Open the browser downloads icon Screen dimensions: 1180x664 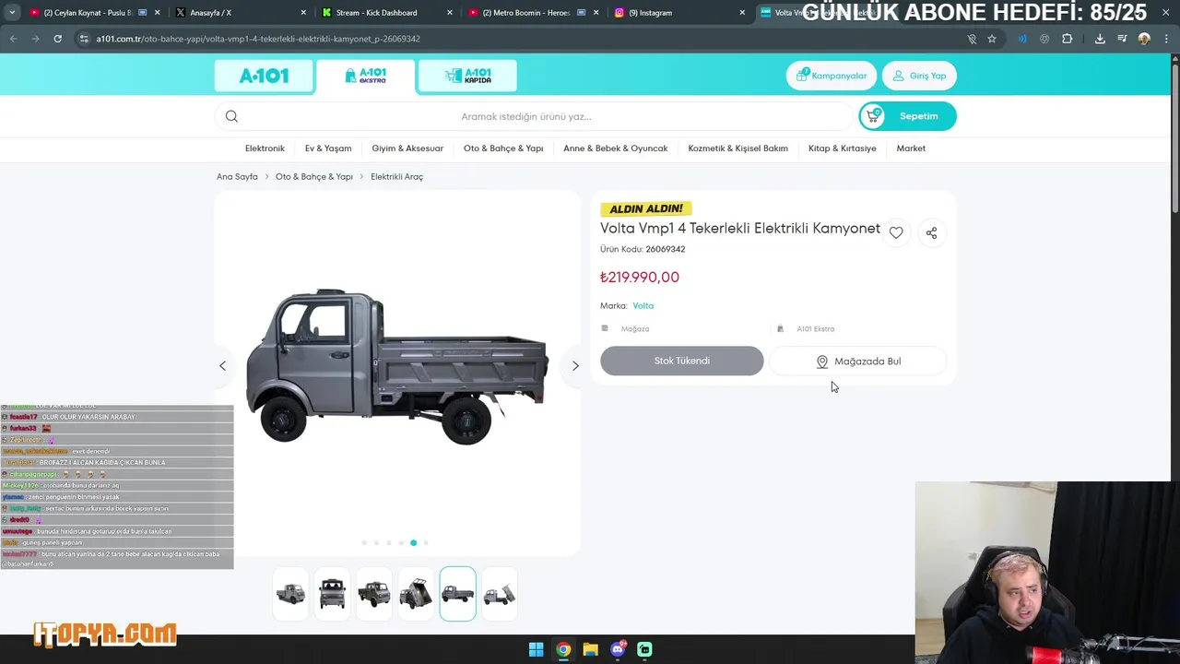[1100, 39]
